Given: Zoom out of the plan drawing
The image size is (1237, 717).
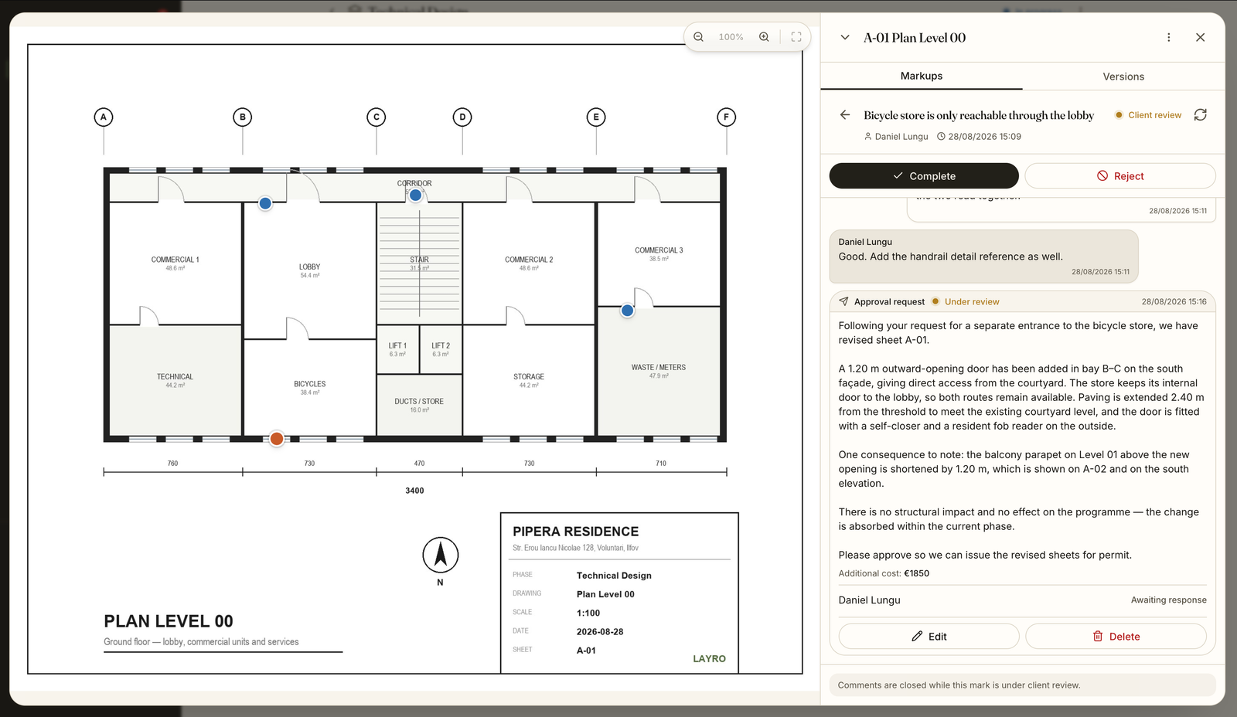Looking at the screenshot, I should coord(698,37).
